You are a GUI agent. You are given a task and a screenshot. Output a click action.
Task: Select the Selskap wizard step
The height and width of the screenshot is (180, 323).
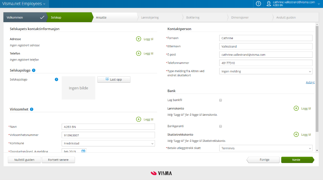click(x=69, y=18)
